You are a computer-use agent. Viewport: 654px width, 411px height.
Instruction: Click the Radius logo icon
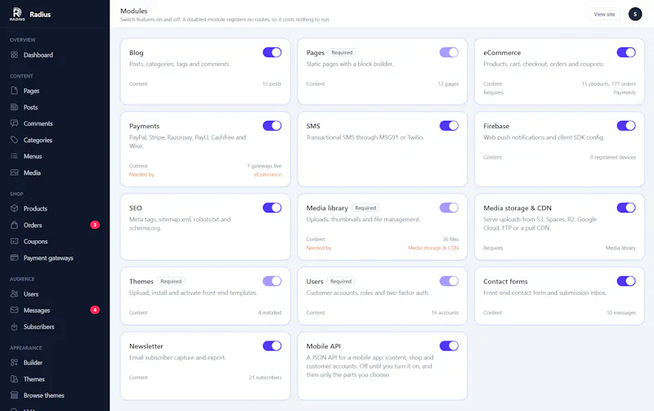[17, 14]
